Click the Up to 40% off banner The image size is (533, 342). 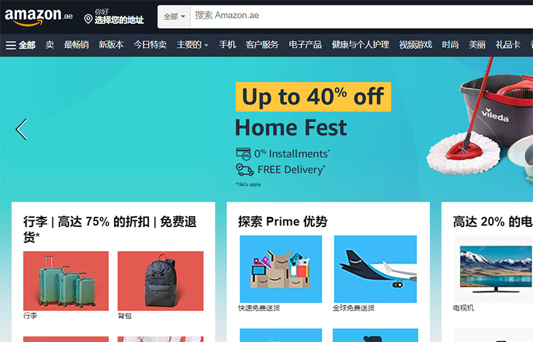(x=313, y=96)
